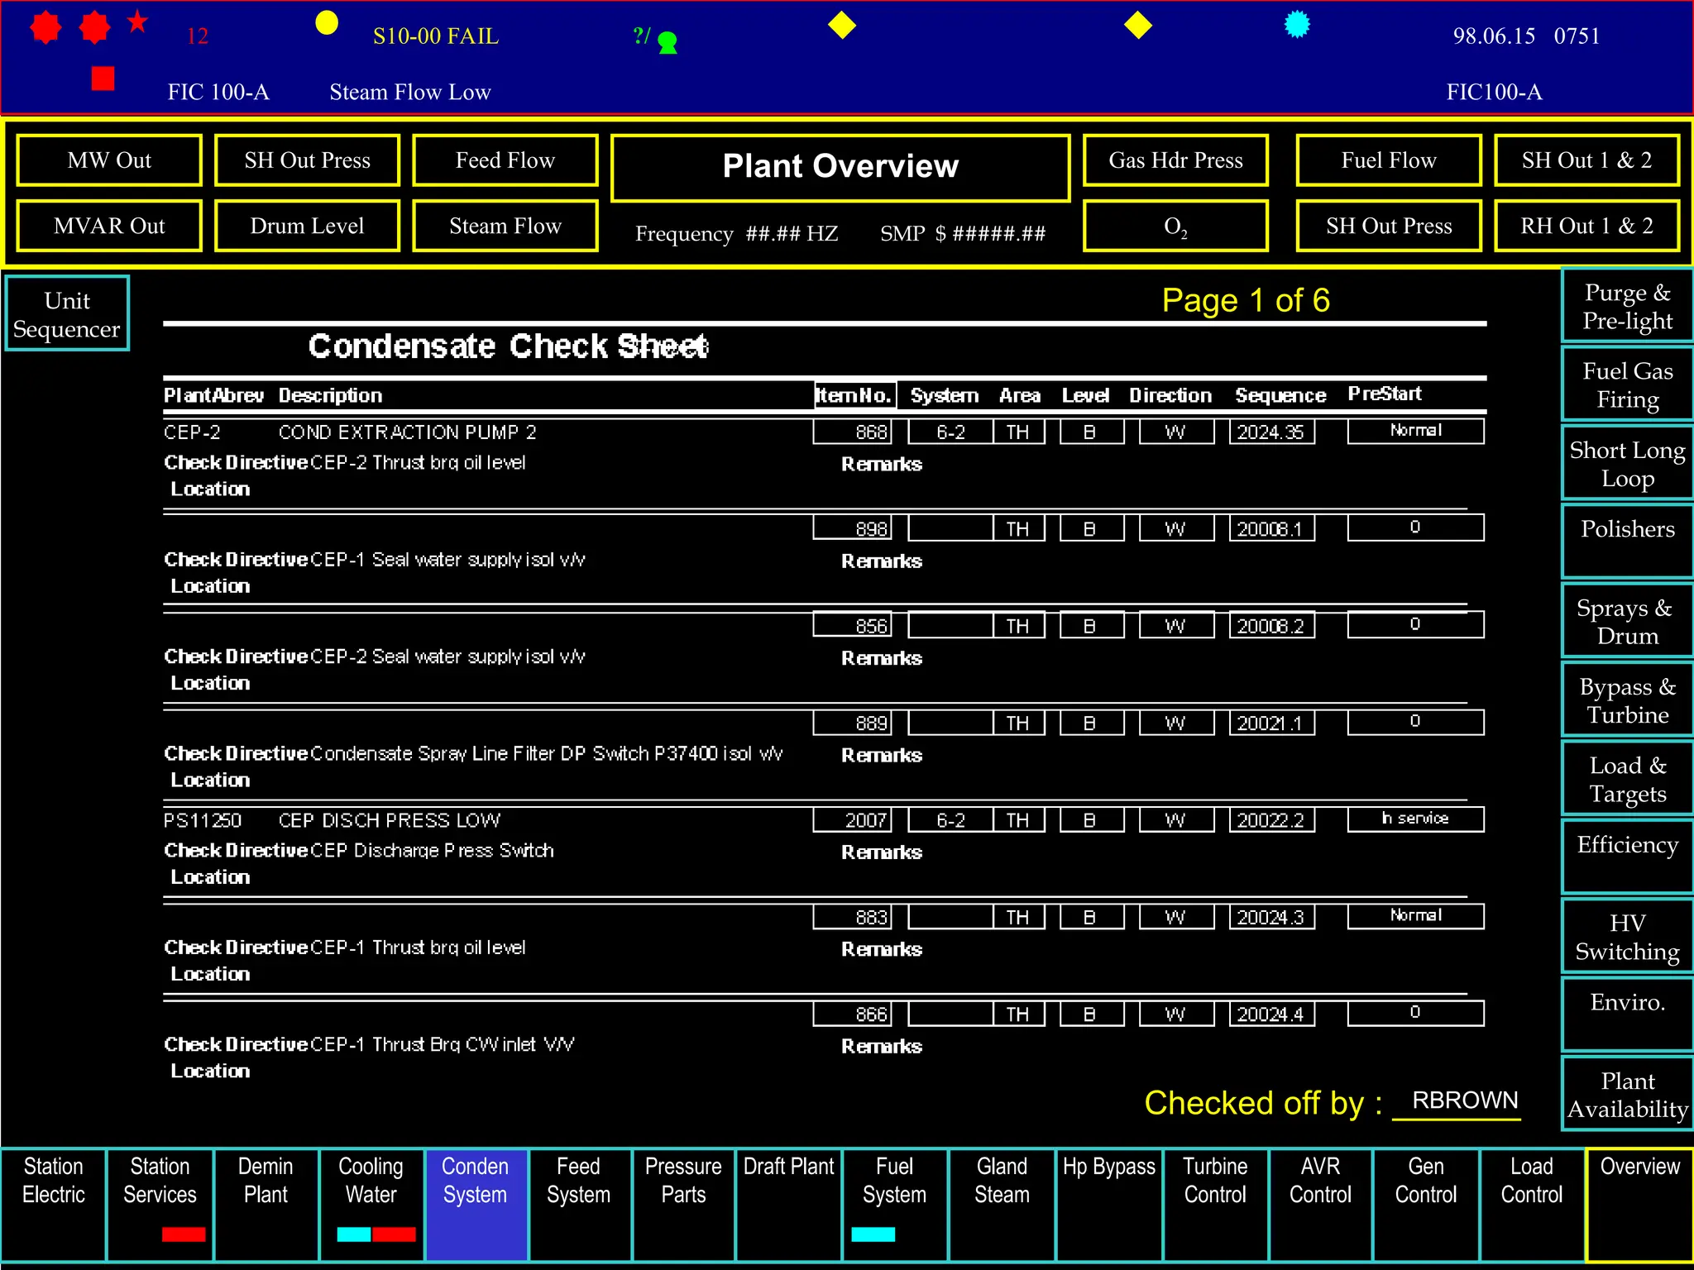Viewport: 1694px width, 1270px height.
Task: Click the red square alarm icon
Action: coord(103,79)
